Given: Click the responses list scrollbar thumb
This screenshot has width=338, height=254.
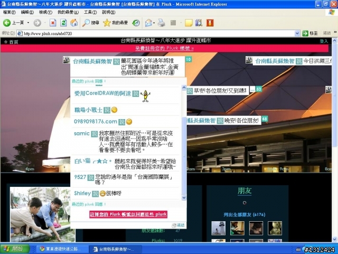Looking at the screenshot, I should [x=184, y=156].
